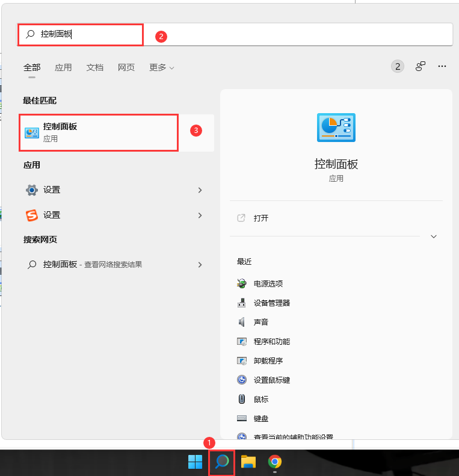Image resolution: width=459 pixels, height=476 pixels.
Task: Open the three-dot options menu
Action: coord(442,67)
